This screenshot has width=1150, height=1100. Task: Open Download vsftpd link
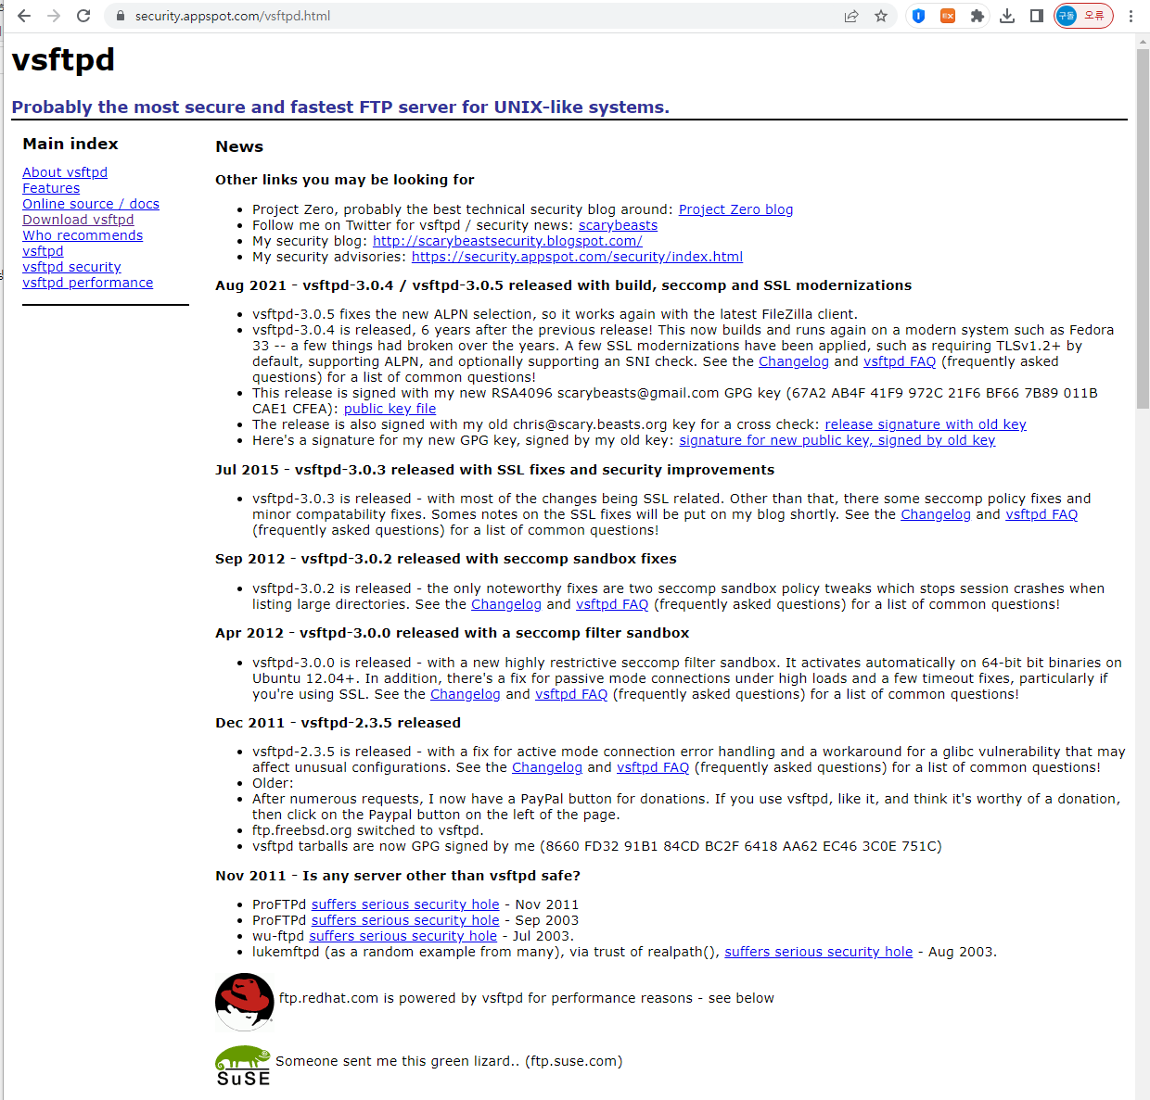[78, 220]
